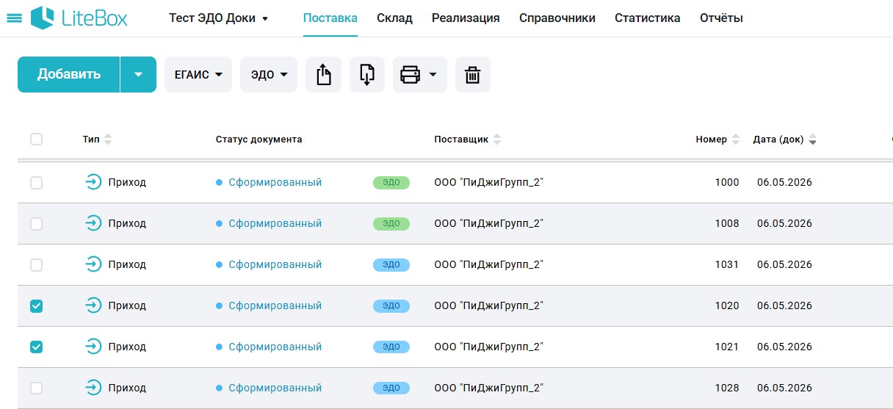This screenshot has width=893, height=409.
Task: Sort by the Дата (док) column arrows
Action: pyautogui.click(x=812, y=140)
